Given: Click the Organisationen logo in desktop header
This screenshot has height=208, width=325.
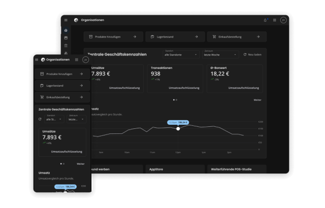Looking at the screenshot, I should 76,20.
